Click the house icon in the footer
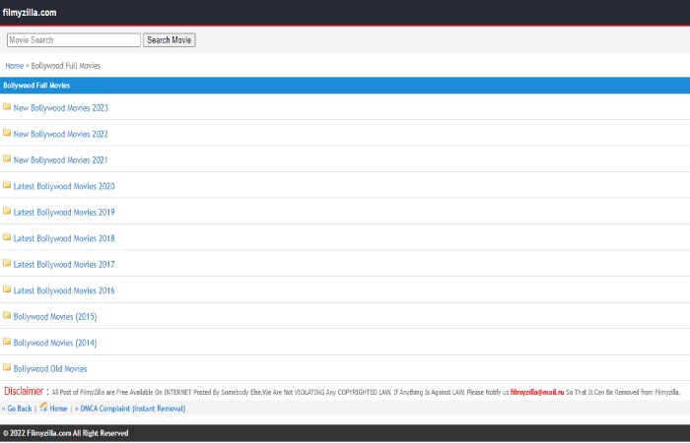 point(43,407)
